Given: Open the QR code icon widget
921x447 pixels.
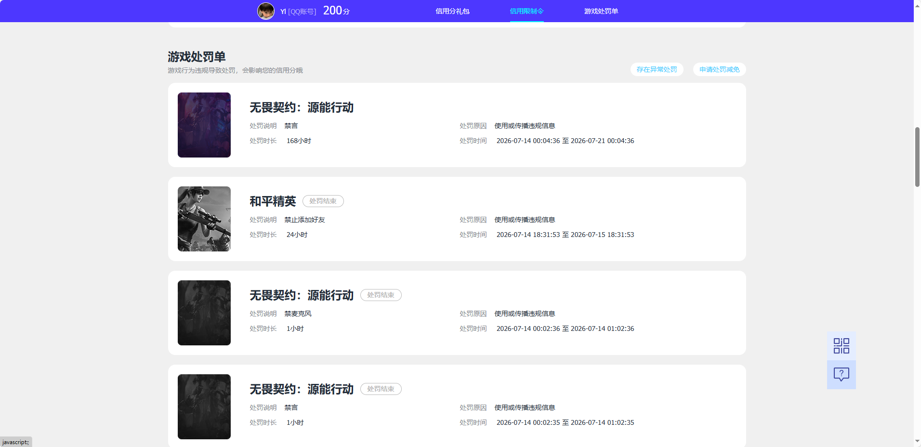Looking at the screenshot, I should 841,346.
